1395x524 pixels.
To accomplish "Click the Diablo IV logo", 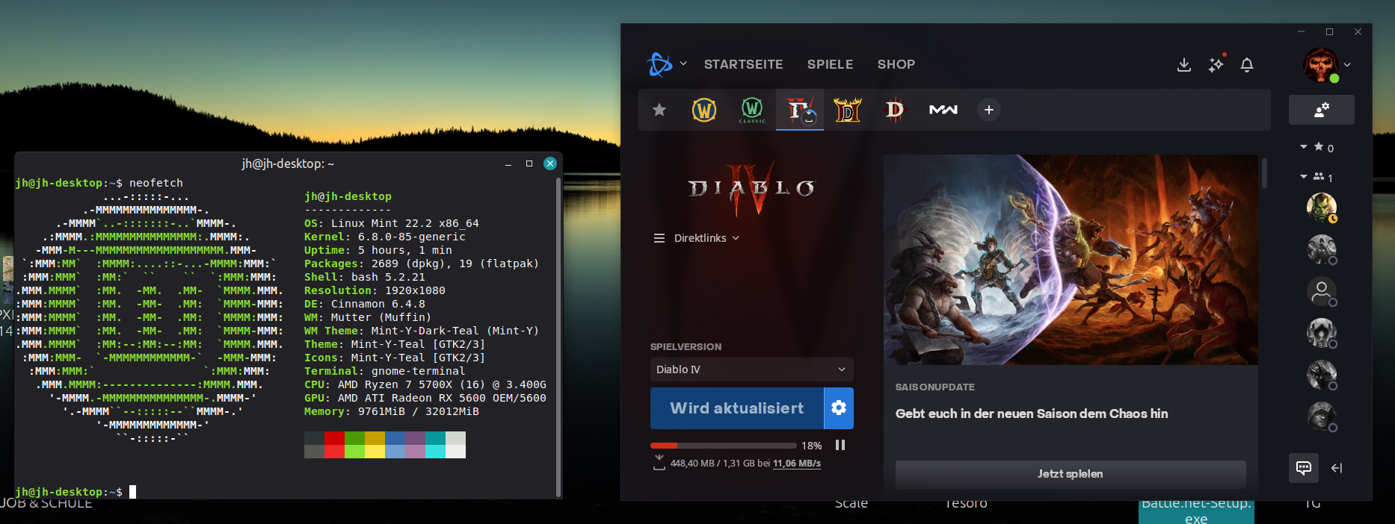I will pyautogui.click(x=751, y=189).
